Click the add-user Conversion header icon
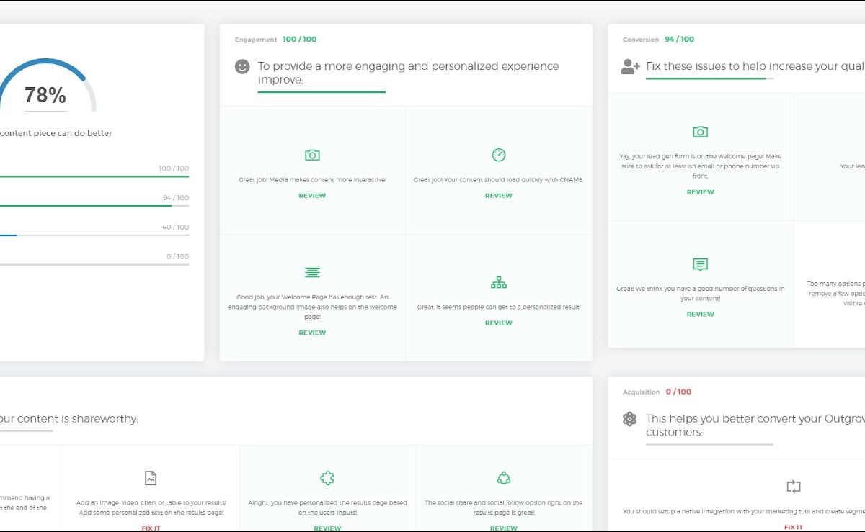865x532 pixels. [630, 67]
